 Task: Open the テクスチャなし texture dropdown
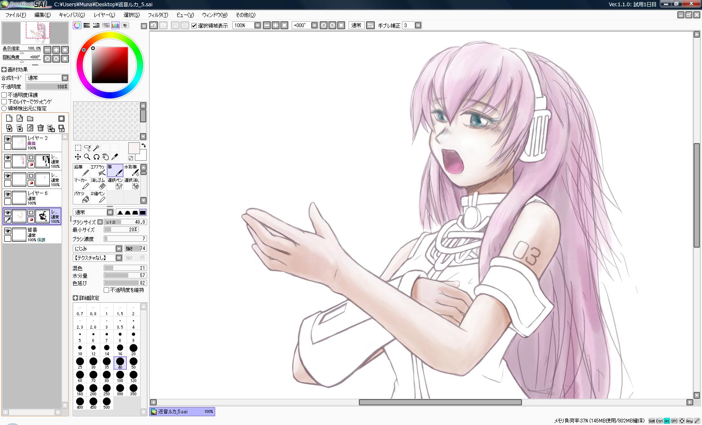(x=119, y=258)
